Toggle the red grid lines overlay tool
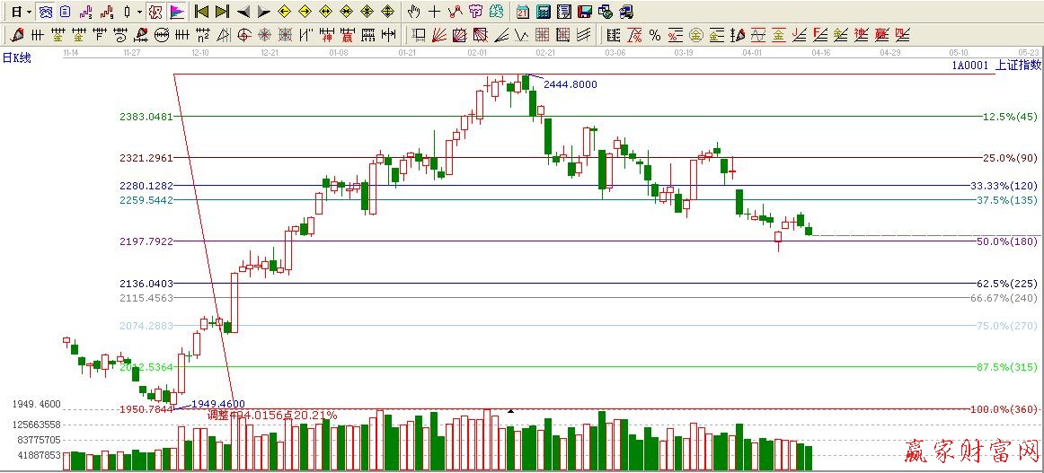The height and width of the screenshot is (473, 1044). 542,35
